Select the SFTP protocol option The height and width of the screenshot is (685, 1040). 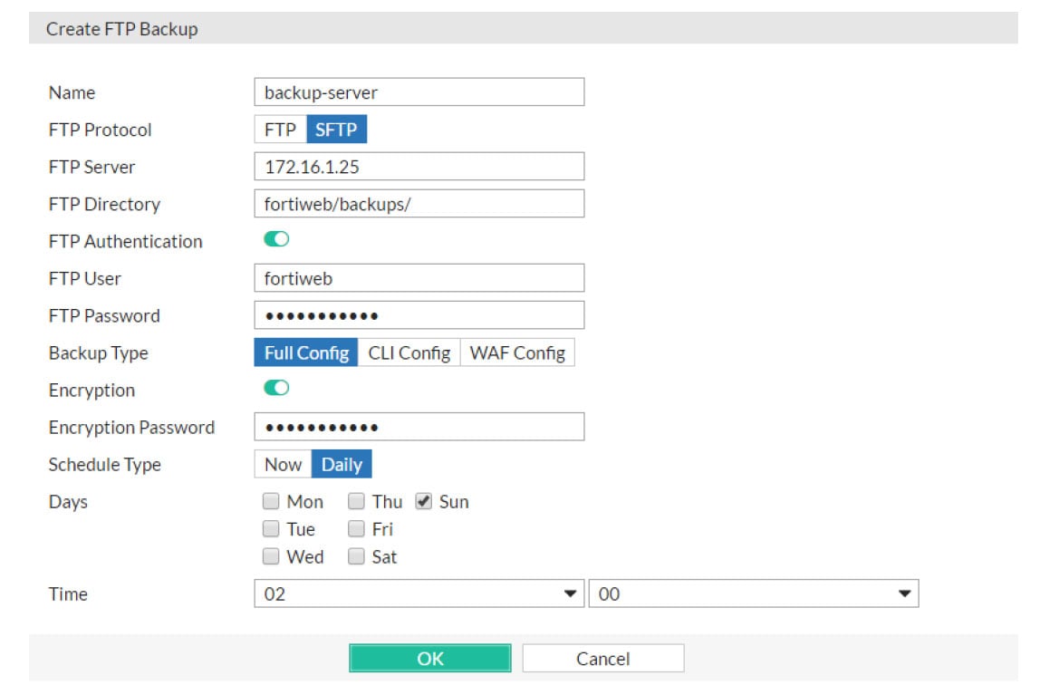(336, 129)
